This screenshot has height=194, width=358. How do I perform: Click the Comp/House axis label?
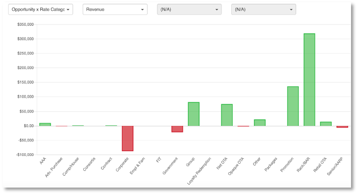[x=70, y=167]
